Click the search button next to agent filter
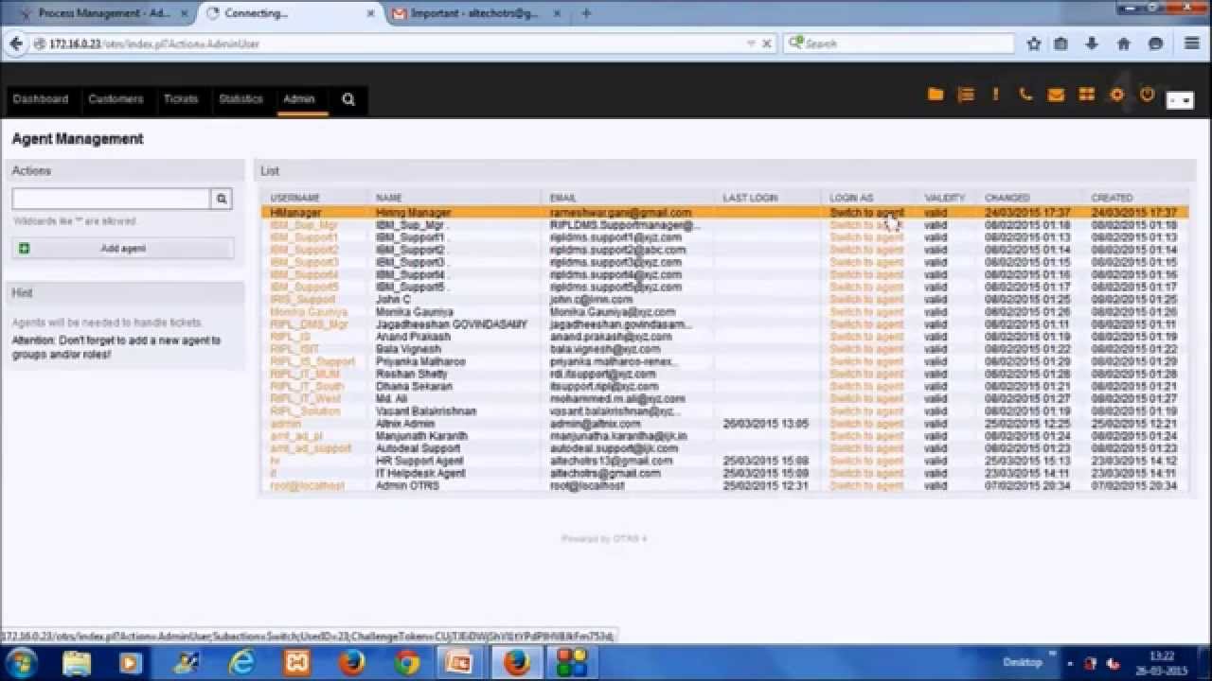Image resolution: width=1212 pixels, height=681 pixels. coord(222,199)
